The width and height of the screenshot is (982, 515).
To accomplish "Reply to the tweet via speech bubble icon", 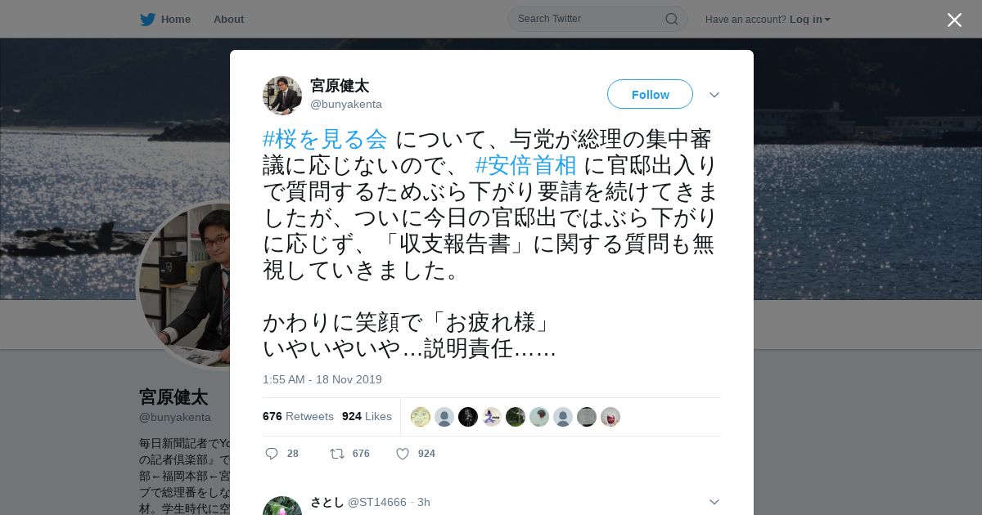I will point(272,454).
